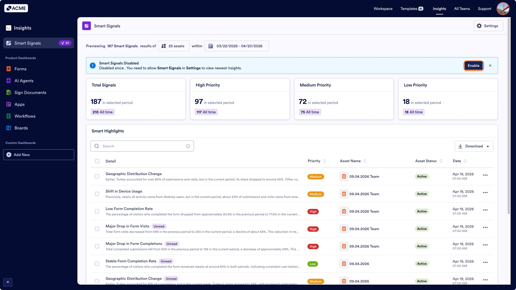The width and height of the screenshot is (516, 290).
Task: Open the date range picker
Action: coord(236,46)
